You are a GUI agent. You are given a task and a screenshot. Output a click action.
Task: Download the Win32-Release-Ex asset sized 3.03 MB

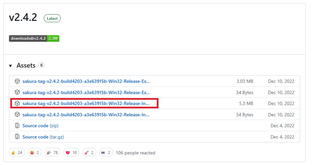tap(86, 82)
